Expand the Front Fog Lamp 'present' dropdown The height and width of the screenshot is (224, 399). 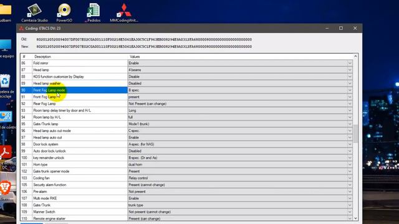(x=350, y=97)
